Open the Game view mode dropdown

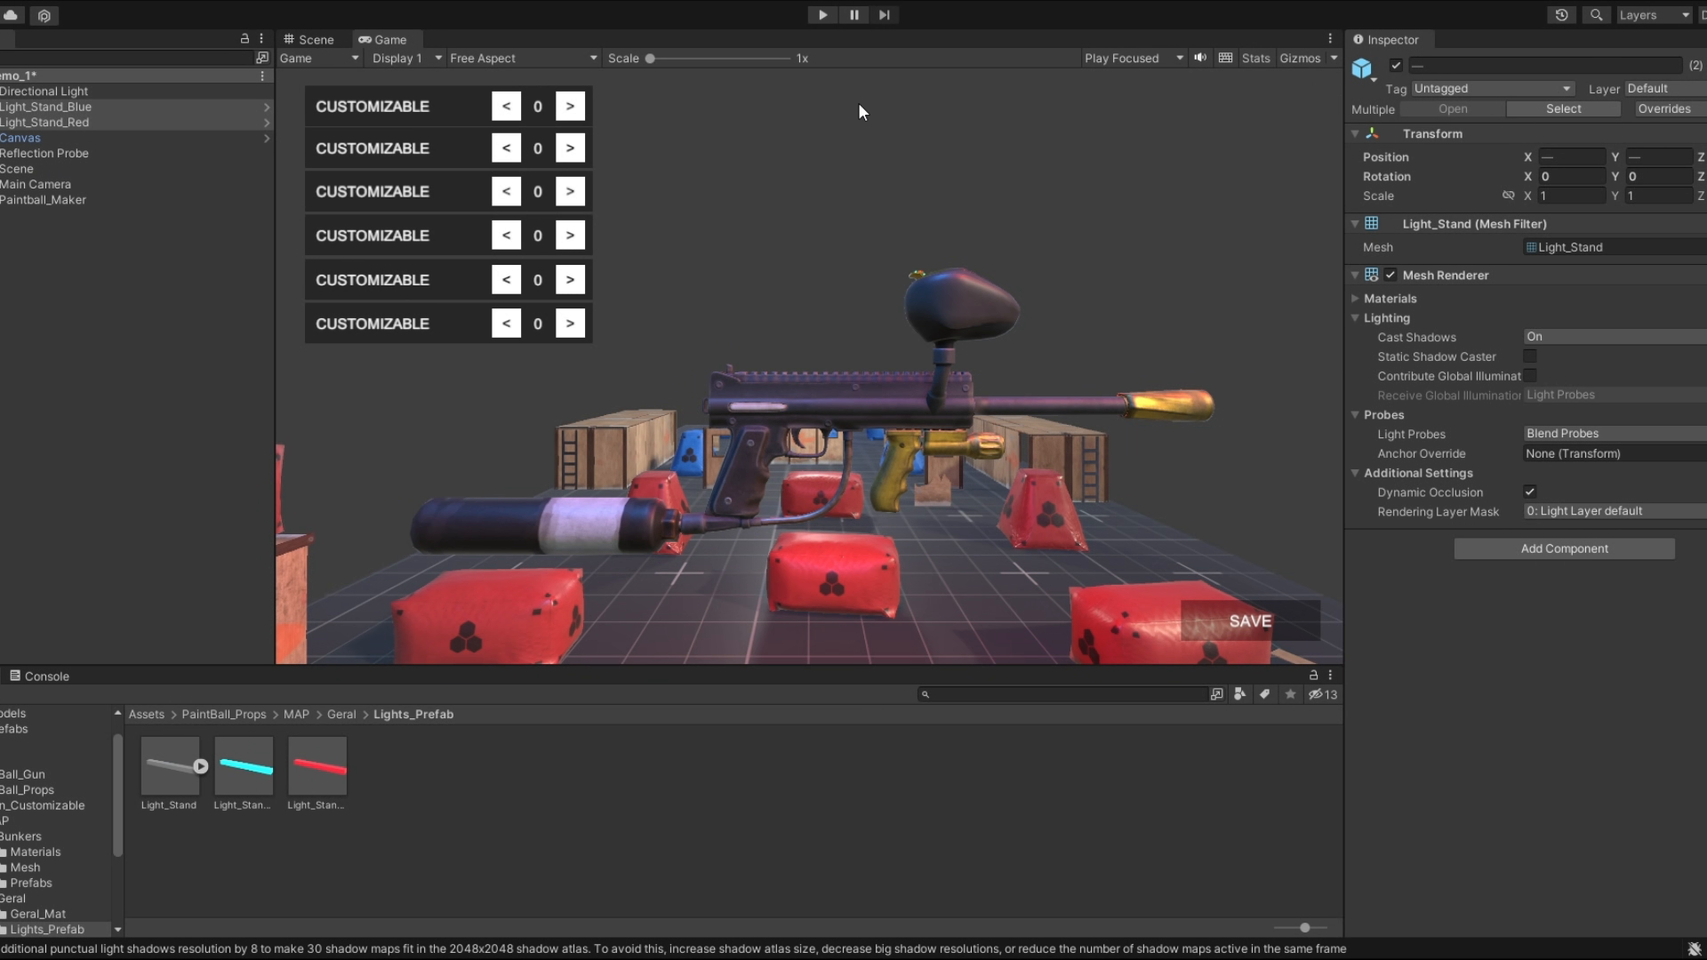(x=319, y=58)
